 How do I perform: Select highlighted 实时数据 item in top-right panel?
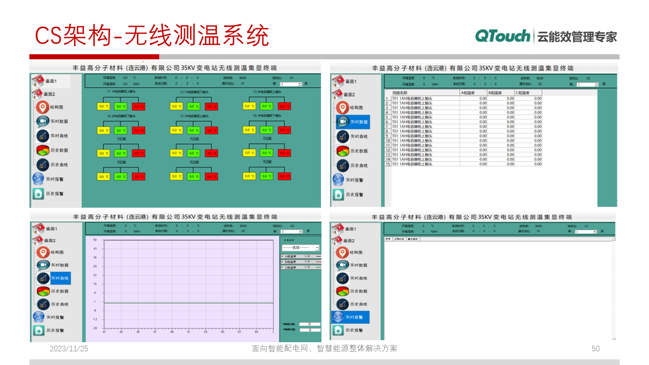353,122
